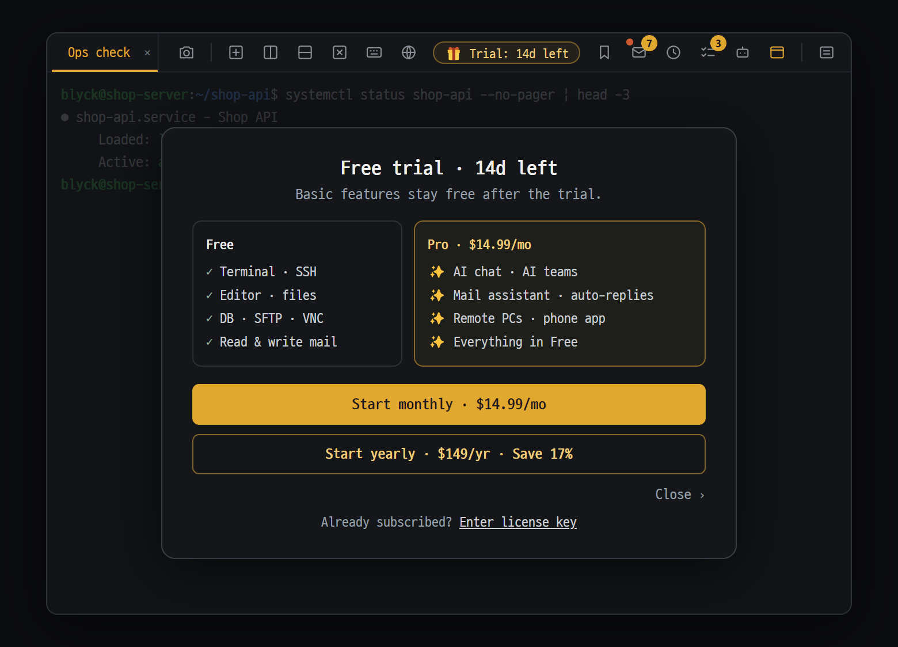Split the terminal vertically into columns

point(271,52)
